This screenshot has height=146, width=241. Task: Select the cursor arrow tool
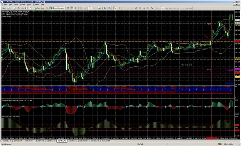tap(115, 8)
